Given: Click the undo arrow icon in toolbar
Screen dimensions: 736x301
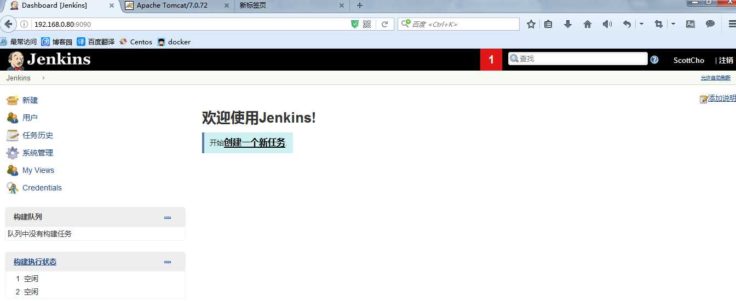Looking at the screenshot, I should (x=627, y=24).
